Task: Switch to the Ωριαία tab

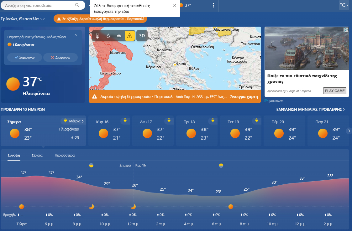Action: [x=37, y=155]
